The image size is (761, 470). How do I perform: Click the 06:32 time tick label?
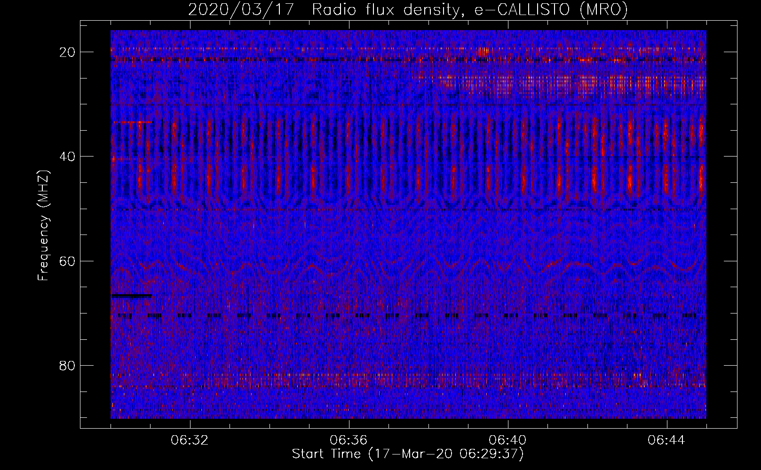click(x=190, y=440)
